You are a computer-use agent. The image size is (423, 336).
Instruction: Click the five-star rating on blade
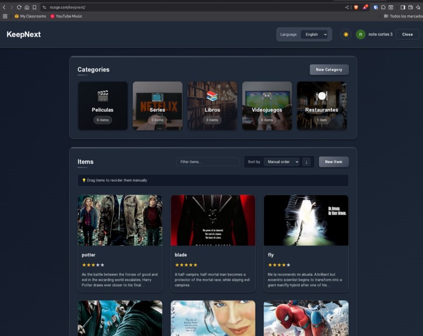[x=186, y=265]
